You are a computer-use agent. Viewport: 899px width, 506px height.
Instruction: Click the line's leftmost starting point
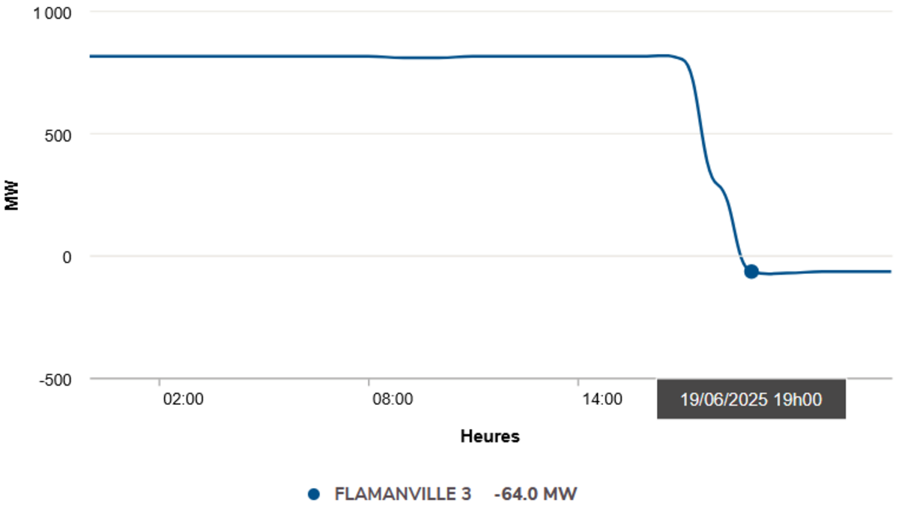(91, 56)
